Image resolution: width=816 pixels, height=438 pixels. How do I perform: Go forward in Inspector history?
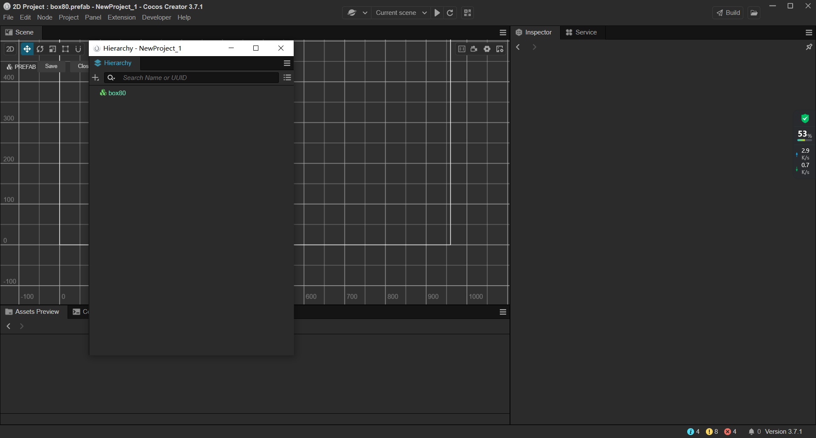tap(534, 47)
